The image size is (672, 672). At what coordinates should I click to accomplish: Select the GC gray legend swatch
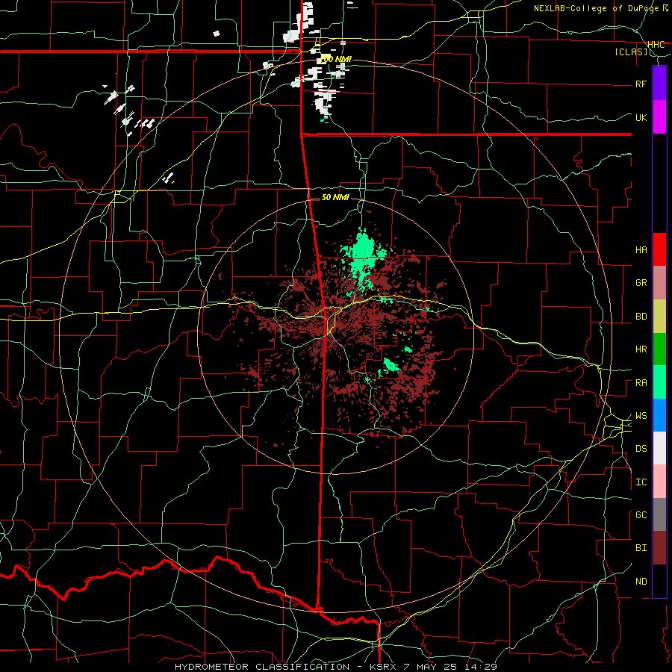coord(659,514)
